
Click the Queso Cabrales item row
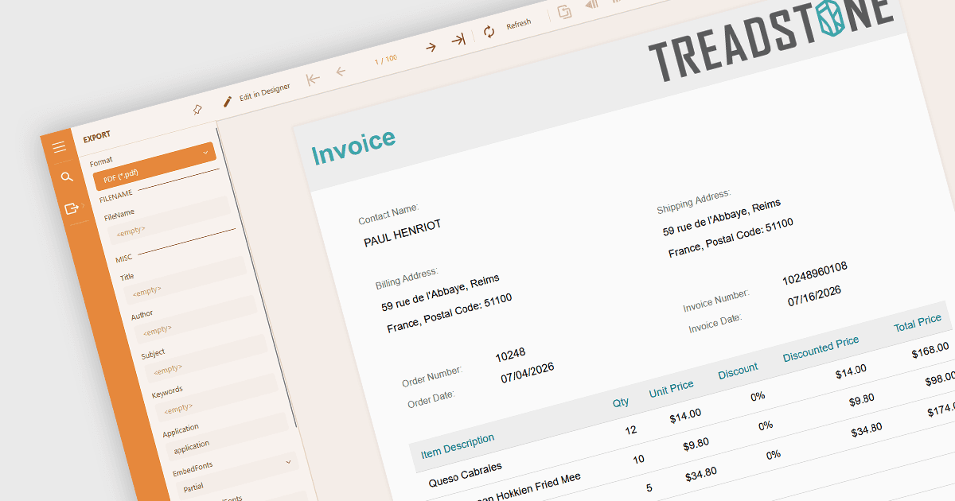pyautogui.click(x=466, y=474)
